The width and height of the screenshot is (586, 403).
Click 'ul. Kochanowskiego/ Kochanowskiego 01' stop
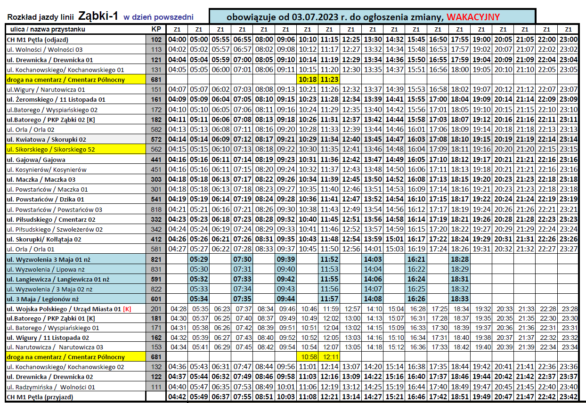(65, 69)
